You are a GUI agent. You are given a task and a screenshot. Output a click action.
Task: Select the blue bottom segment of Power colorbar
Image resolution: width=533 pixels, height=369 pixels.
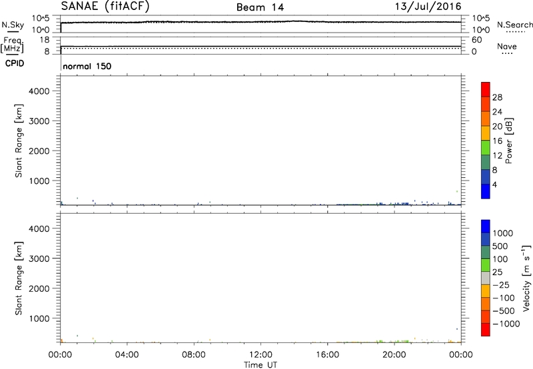[x=484, y=191]
